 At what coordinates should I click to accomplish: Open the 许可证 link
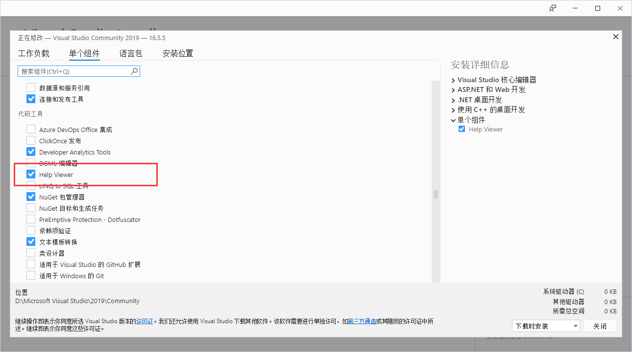tap(145, 321)
